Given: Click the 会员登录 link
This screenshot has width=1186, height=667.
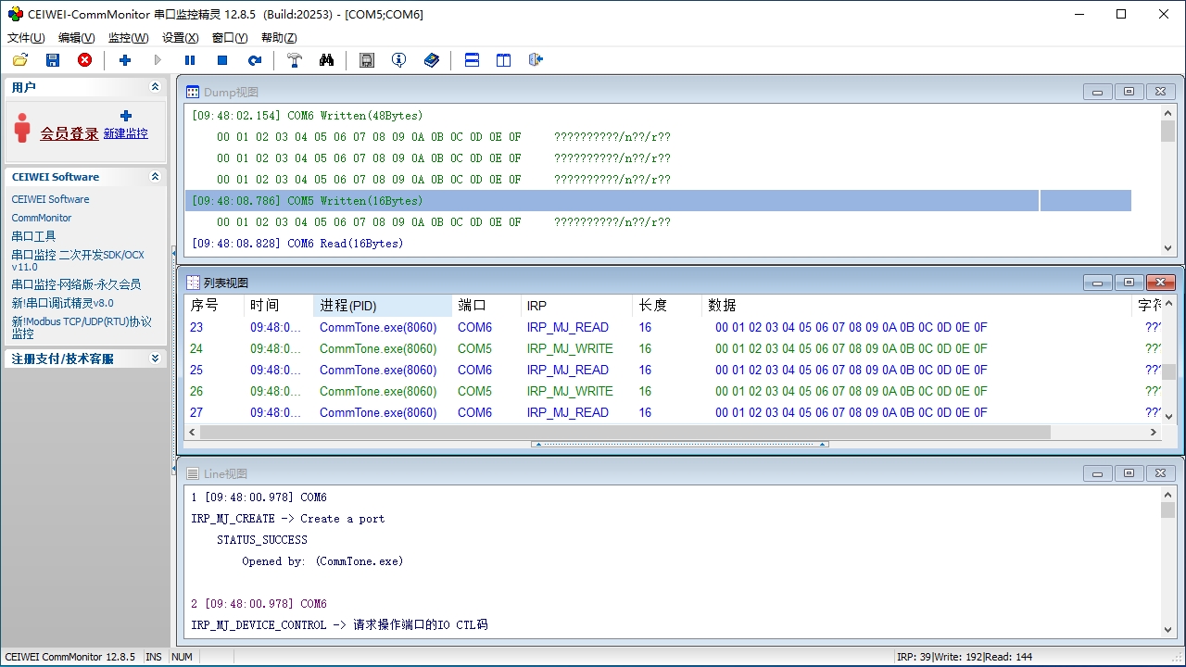Looking at the screenshot, I should pos(69,133).
